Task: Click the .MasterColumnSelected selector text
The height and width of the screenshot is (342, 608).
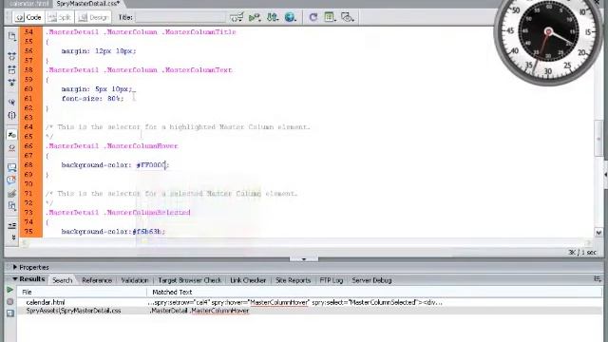Action: (x=148, y=213)
